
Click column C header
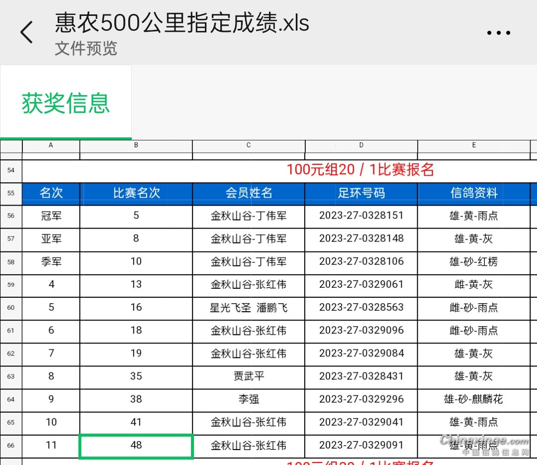(x=249, y=145)
